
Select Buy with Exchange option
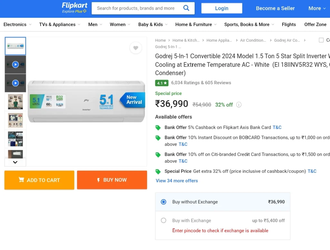pos(163,221)
